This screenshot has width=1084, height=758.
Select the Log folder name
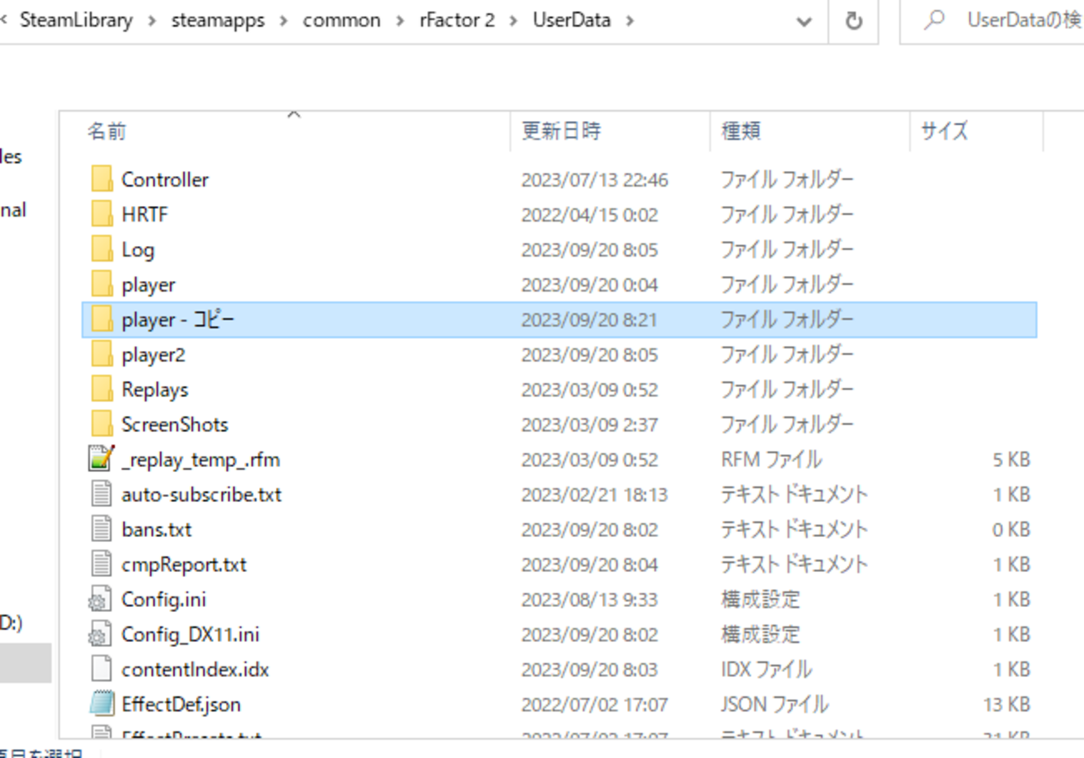(138, 250)
